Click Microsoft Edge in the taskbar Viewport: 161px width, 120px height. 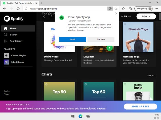coord(80,116)
